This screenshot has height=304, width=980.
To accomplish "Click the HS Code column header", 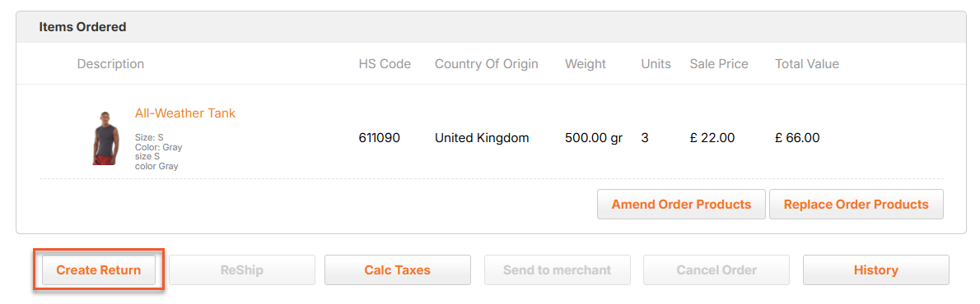I will point(385,63).
